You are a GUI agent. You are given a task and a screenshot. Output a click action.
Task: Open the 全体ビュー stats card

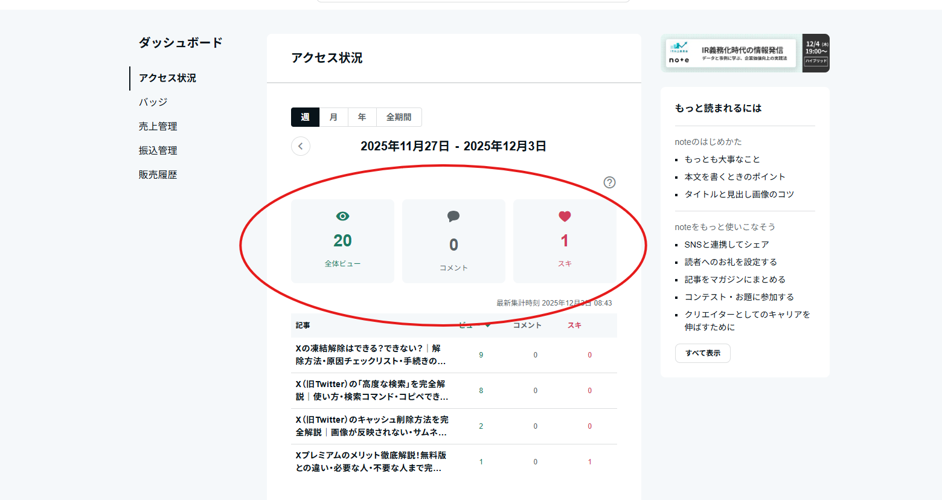coord(342,241)
